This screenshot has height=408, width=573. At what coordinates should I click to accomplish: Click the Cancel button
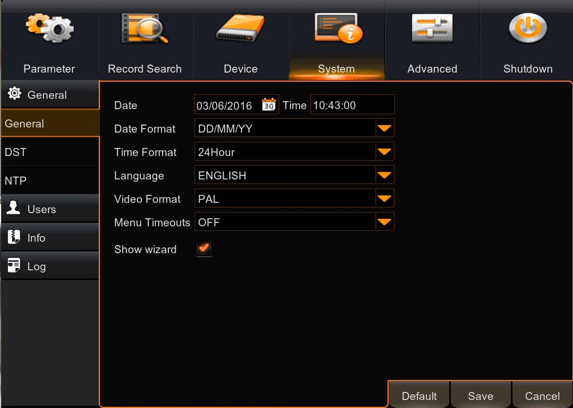pos(542,395)
